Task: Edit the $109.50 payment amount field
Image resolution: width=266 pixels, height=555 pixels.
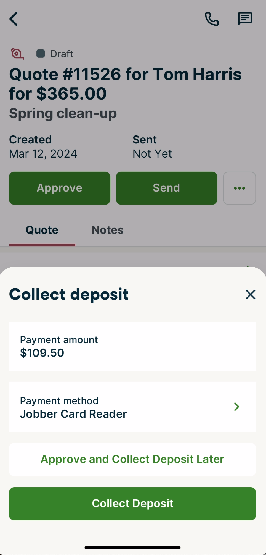Action: [132, 347]
